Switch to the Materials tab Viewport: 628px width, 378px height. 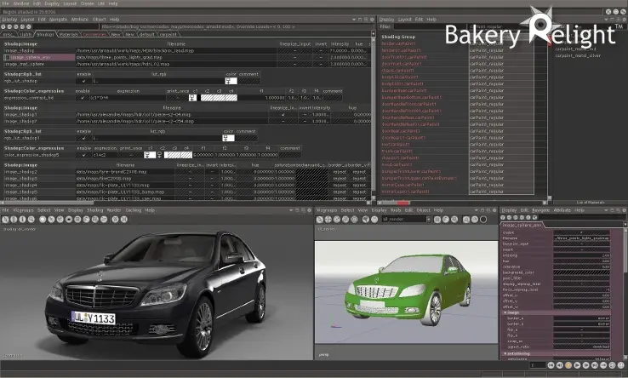(68, 35)
